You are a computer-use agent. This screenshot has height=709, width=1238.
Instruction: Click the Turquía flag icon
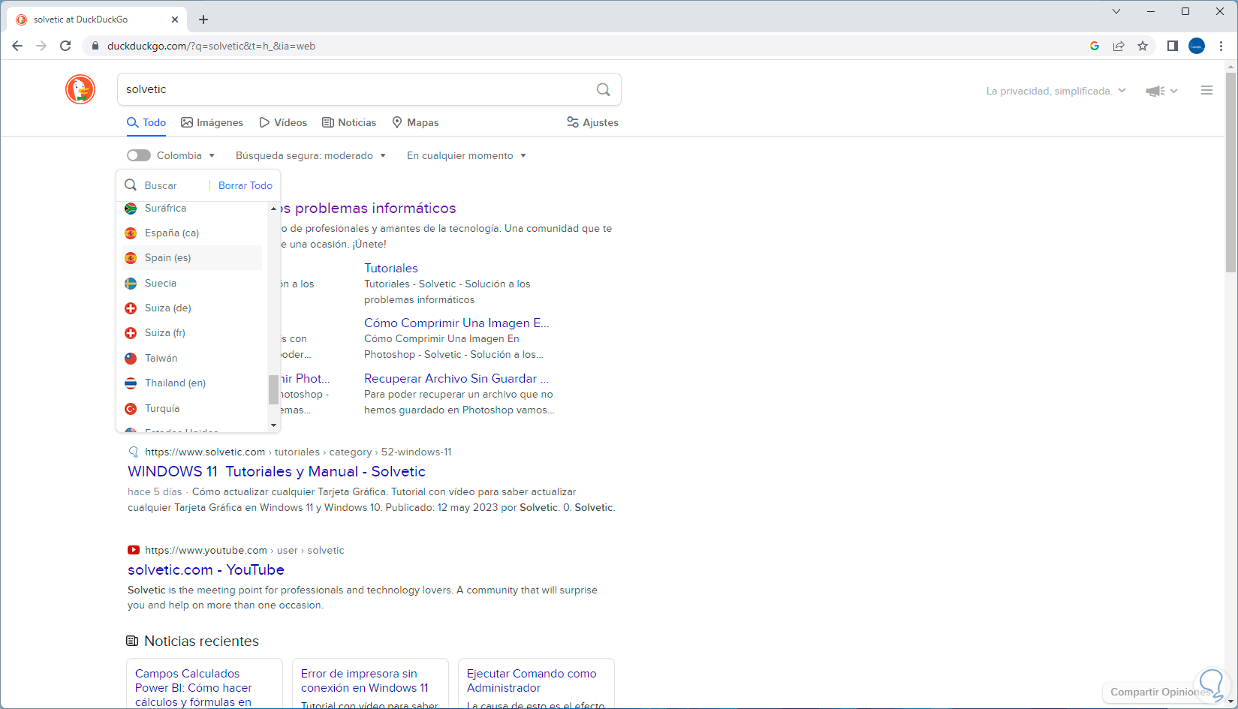131,409
